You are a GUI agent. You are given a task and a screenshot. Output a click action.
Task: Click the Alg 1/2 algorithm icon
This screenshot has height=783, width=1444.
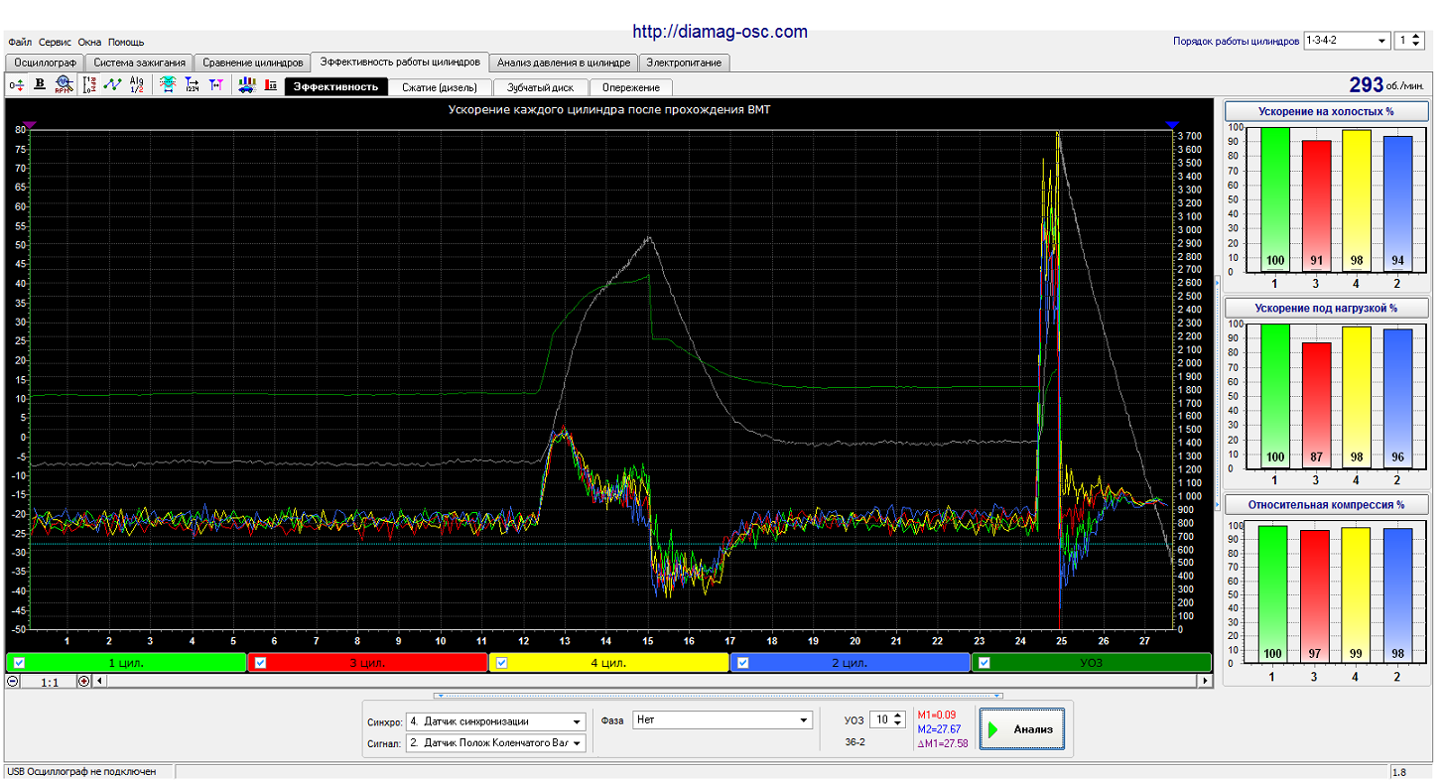pyautogui.click(x=137, y=84)
